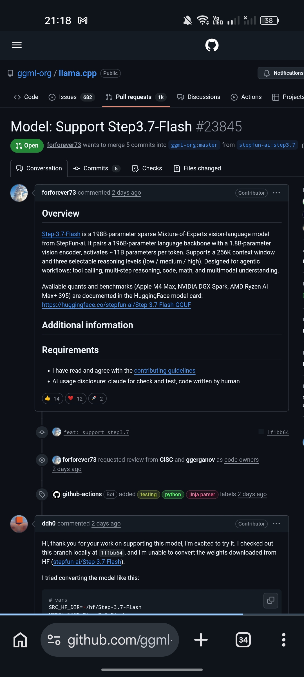Tap the battery indicator showing 38
This screenshot has width=304, height=677.
(x=269, y=20)
